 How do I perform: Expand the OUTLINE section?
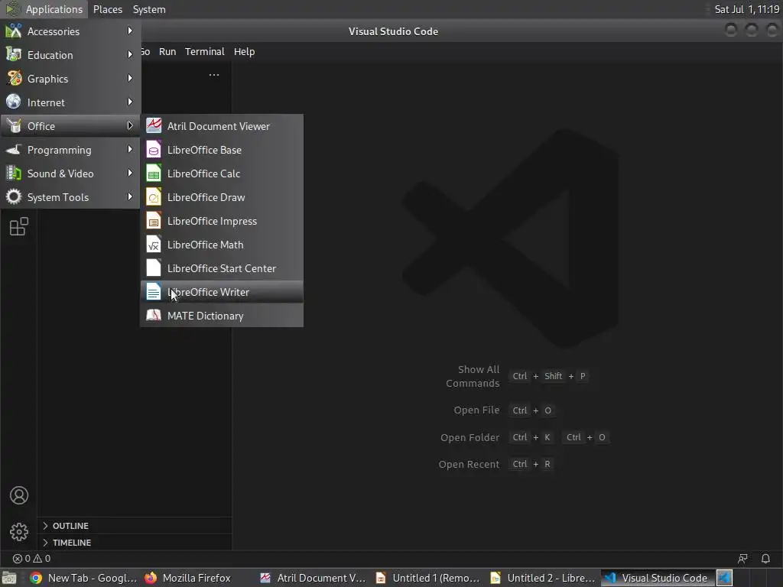coord(135,526)
